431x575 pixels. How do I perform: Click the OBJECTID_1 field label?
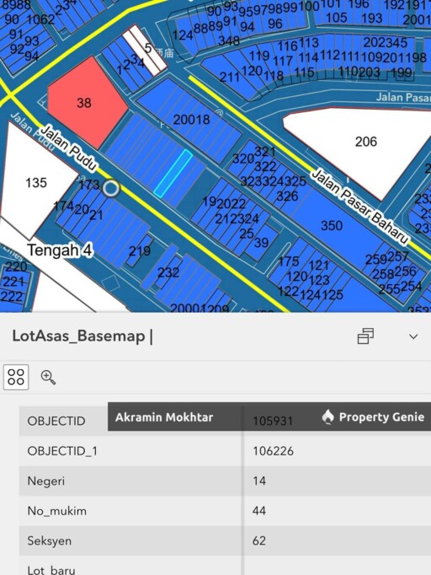tap(62, 451)
